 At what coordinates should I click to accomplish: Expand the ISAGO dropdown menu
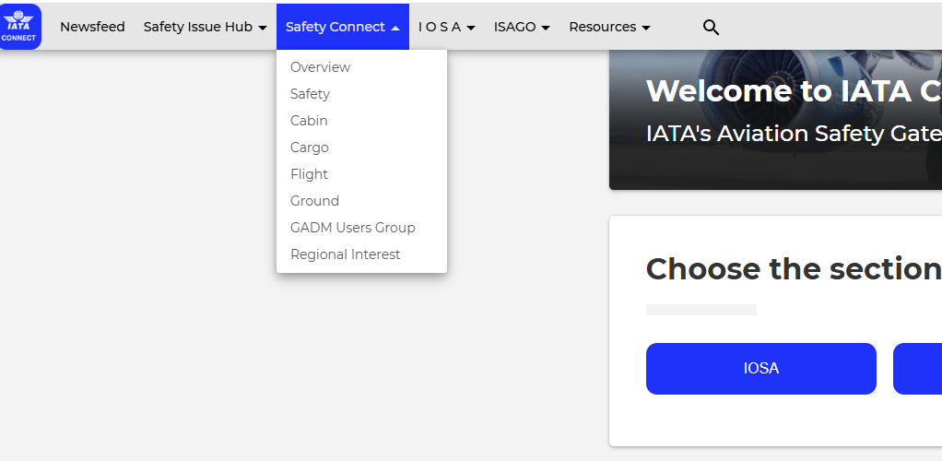coord(522,27)
